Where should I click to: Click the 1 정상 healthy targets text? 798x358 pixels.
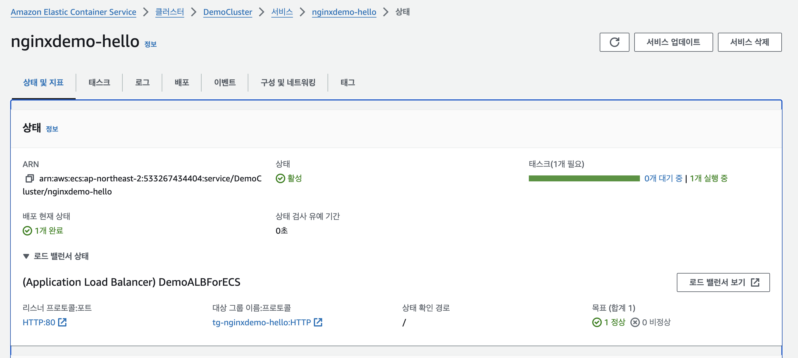pyautogui.click(x=615, y=322)
